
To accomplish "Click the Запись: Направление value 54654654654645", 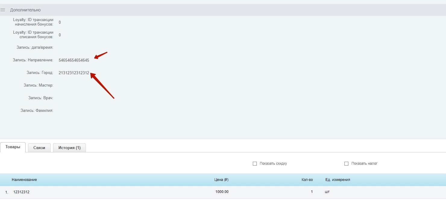I will (x=74, y=60).
